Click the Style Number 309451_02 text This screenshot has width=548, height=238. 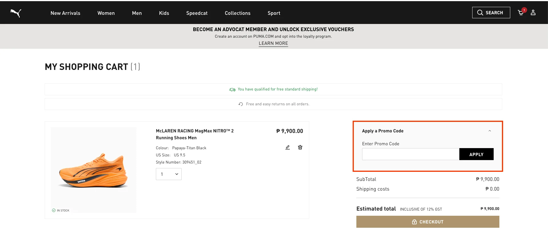tap(178, 162)
